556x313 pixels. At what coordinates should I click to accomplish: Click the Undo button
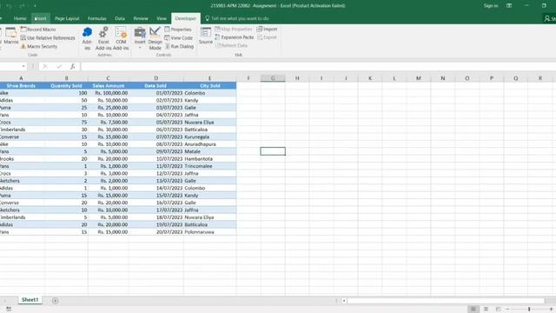point(10,6)
